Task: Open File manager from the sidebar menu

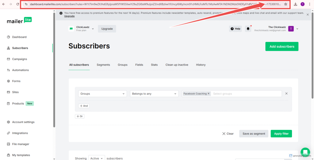Action: click(x=21, y=144)
